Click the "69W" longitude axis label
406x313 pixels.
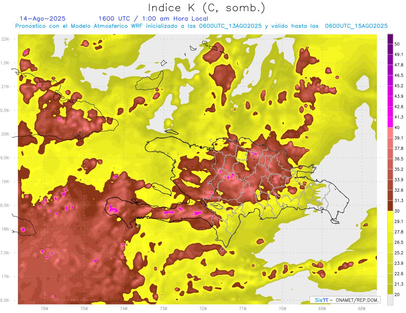click(322, 309)
